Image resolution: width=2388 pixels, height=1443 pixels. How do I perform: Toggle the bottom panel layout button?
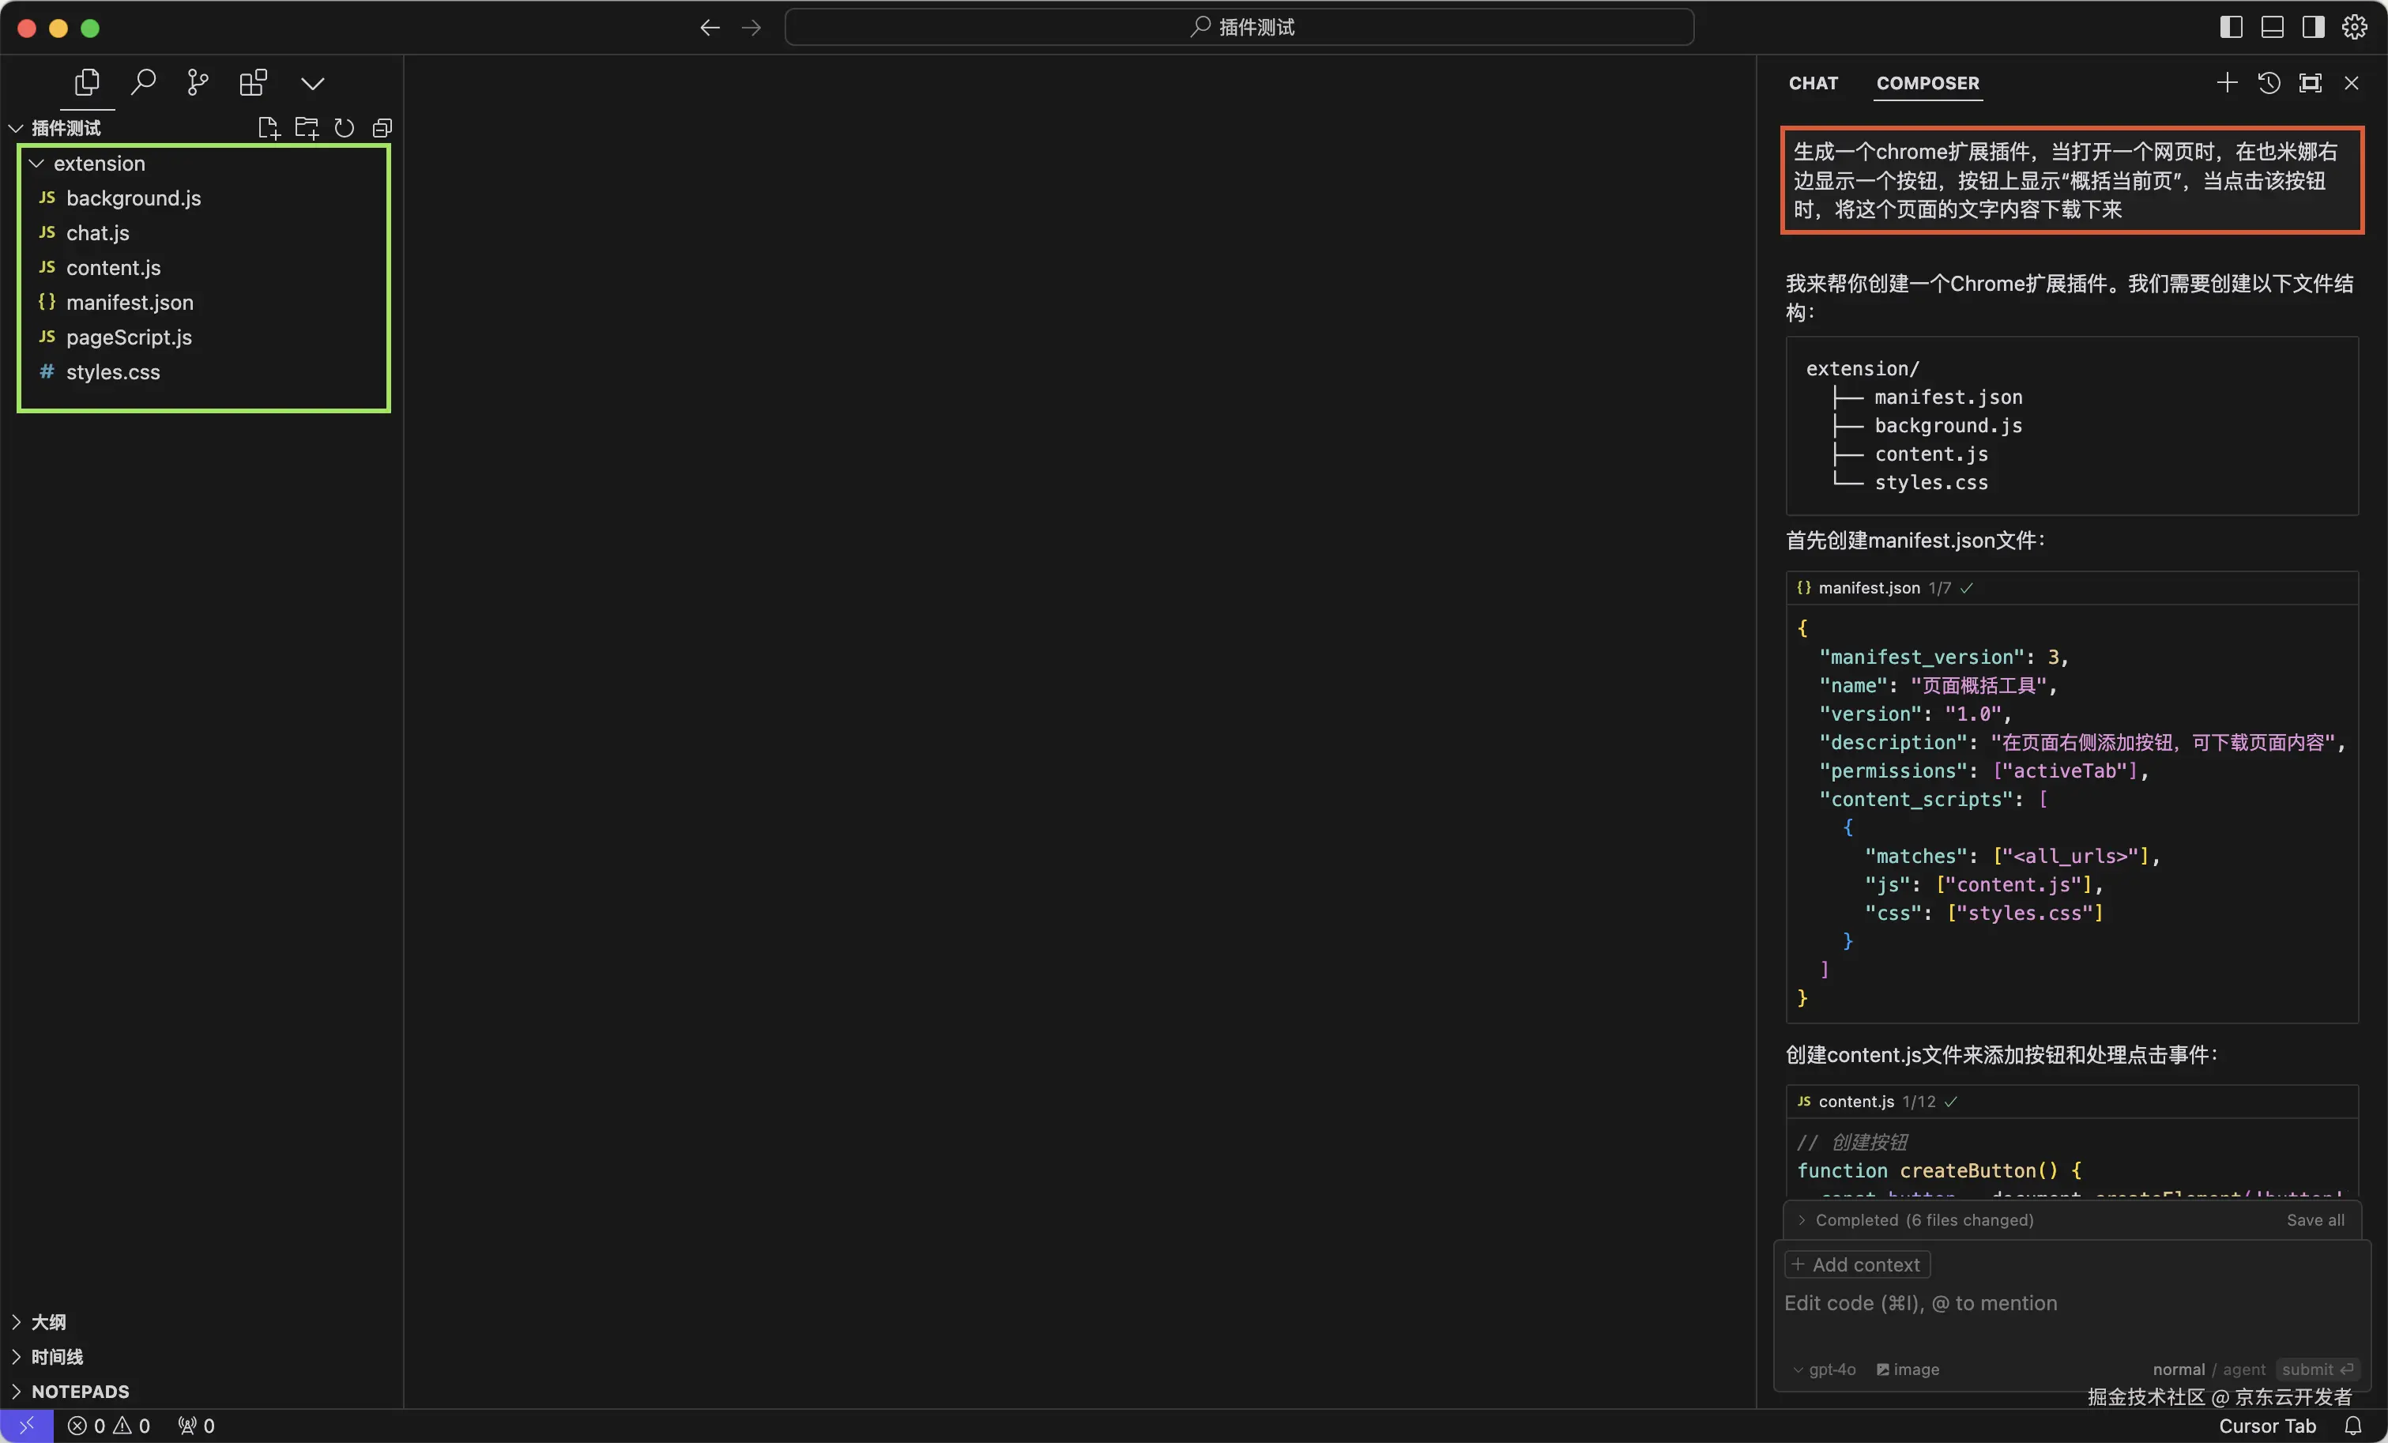(x=2272, y=27)
